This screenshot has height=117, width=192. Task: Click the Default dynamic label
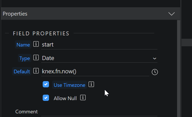tap(22, 71)
